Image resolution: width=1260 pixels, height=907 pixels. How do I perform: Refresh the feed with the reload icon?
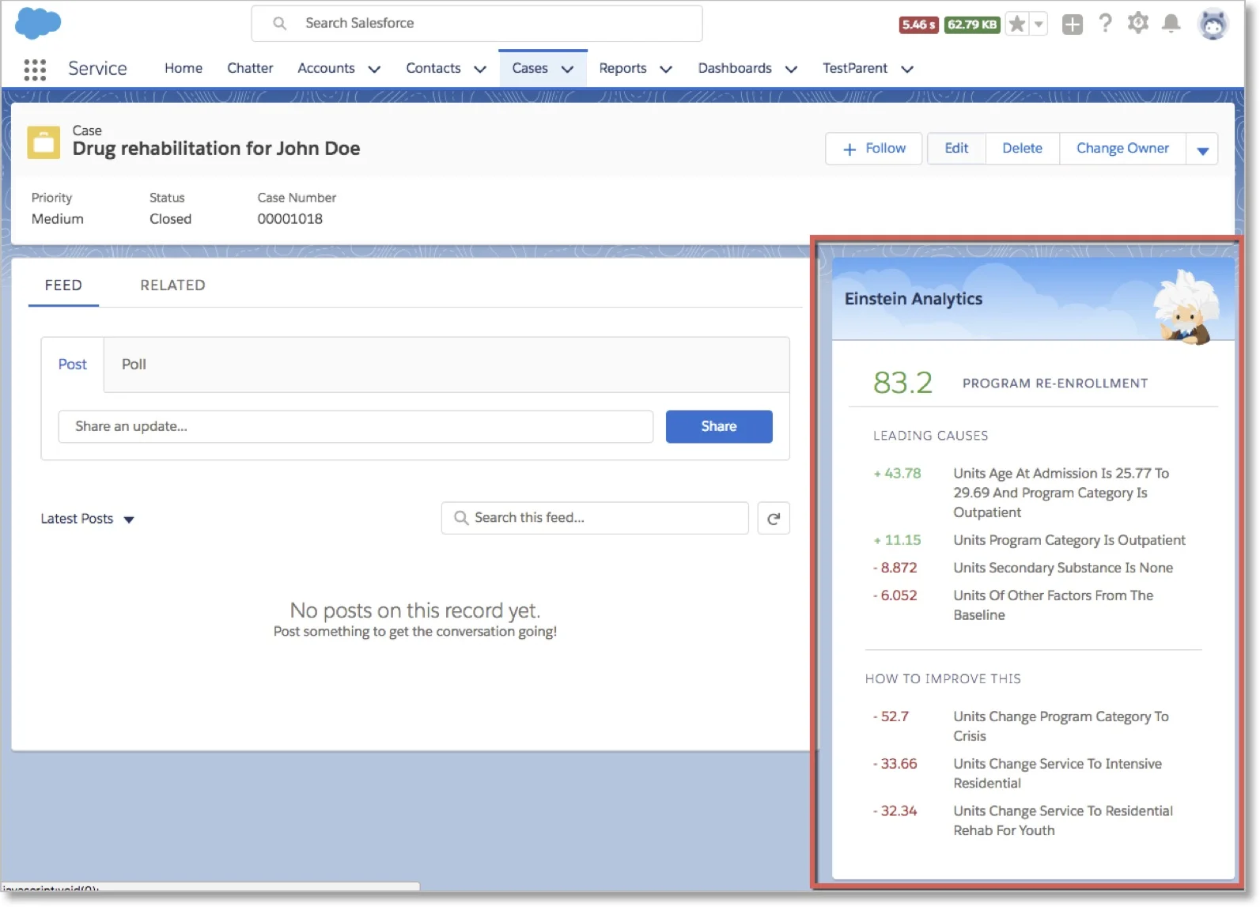click(x=774, y=519)
